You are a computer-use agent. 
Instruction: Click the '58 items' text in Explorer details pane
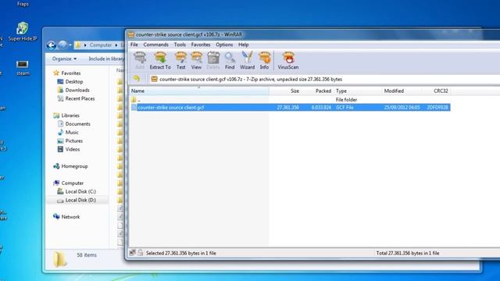point(87,255)
